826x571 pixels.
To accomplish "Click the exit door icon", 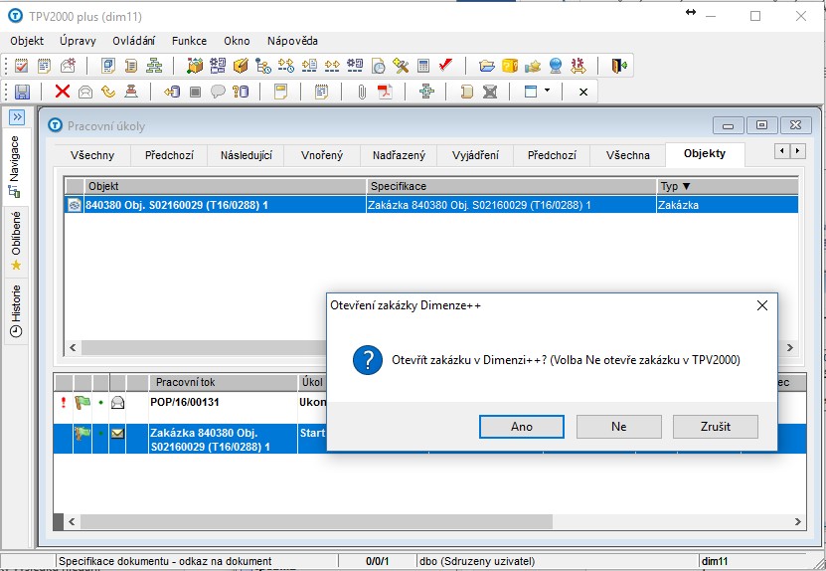I will pyautogui.click(x=619, y=66).
